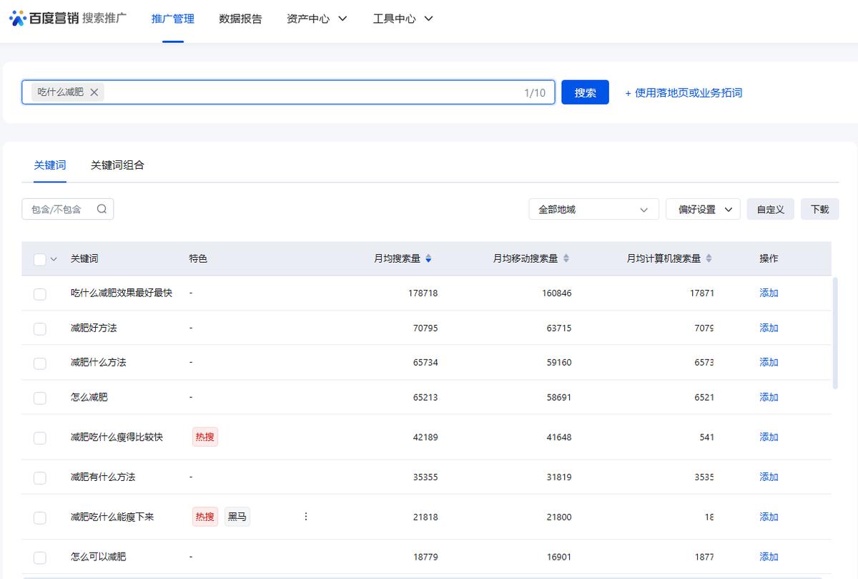Click 添加 for 吃什么减肥效果最好最快
The height and width of the screenshot is (579, 858).
coord(768,293)
